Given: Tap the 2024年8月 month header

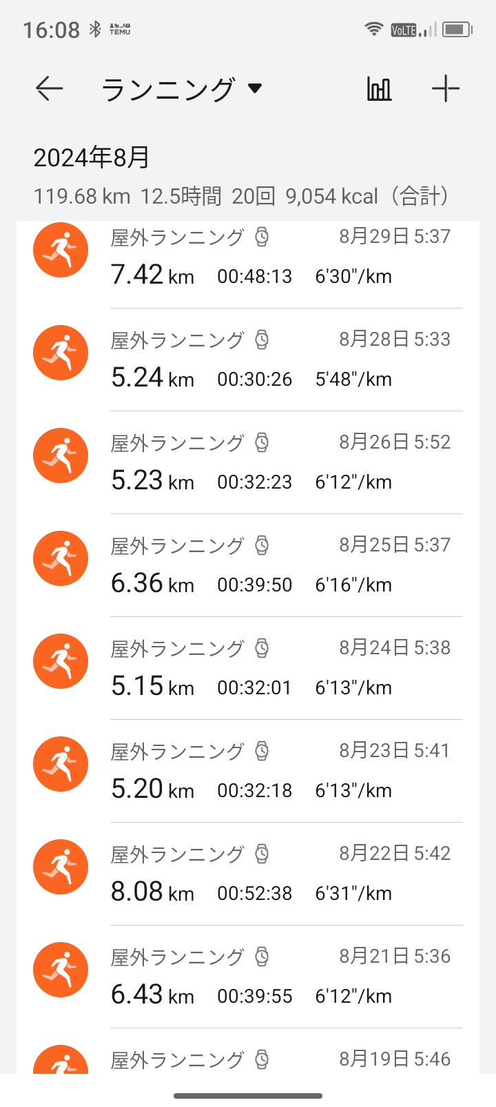Looking at the screenshot, I should [x=92, y=158].
